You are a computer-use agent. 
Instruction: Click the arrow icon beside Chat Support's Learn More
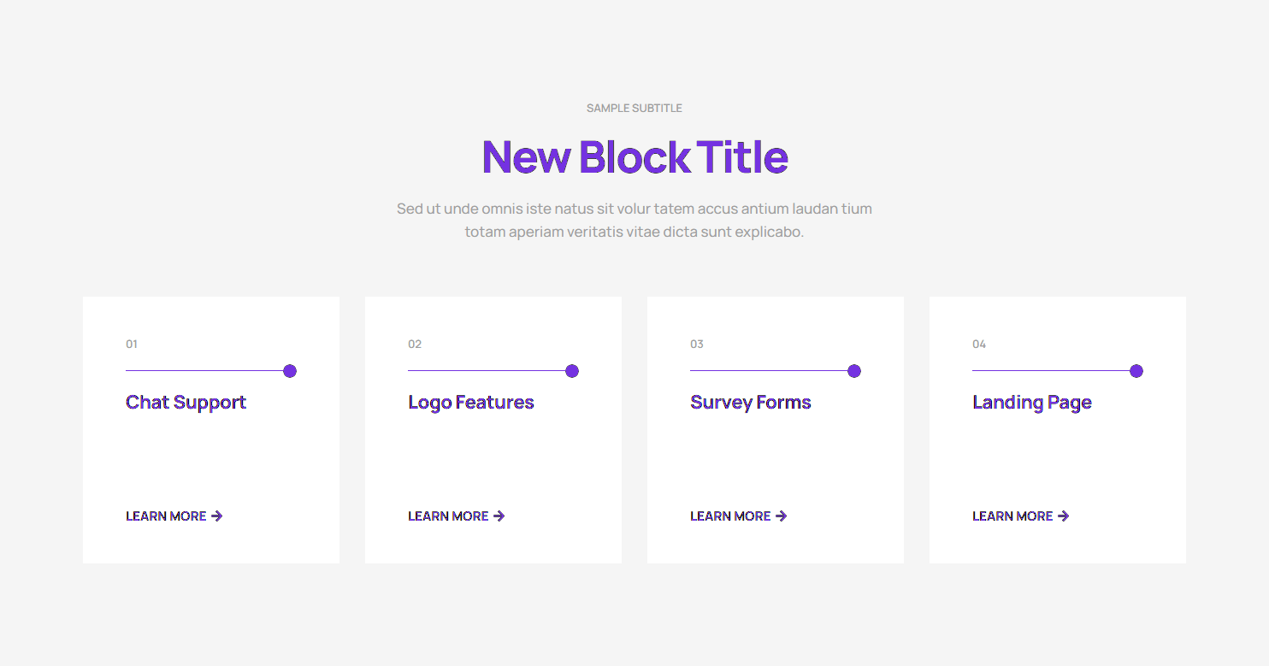click(217, 516)
